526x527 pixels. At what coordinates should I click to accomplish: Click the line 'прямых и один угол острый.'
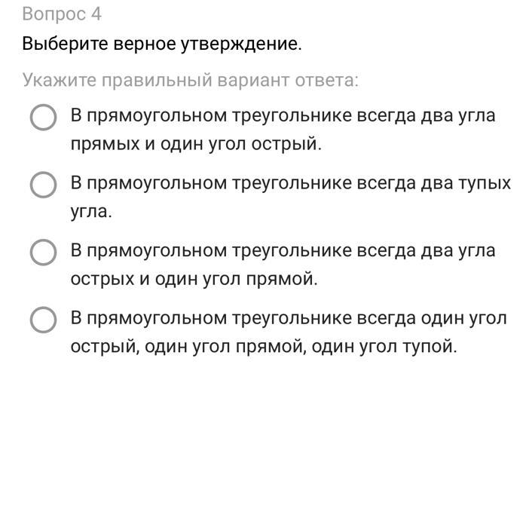tap(196, 144)
